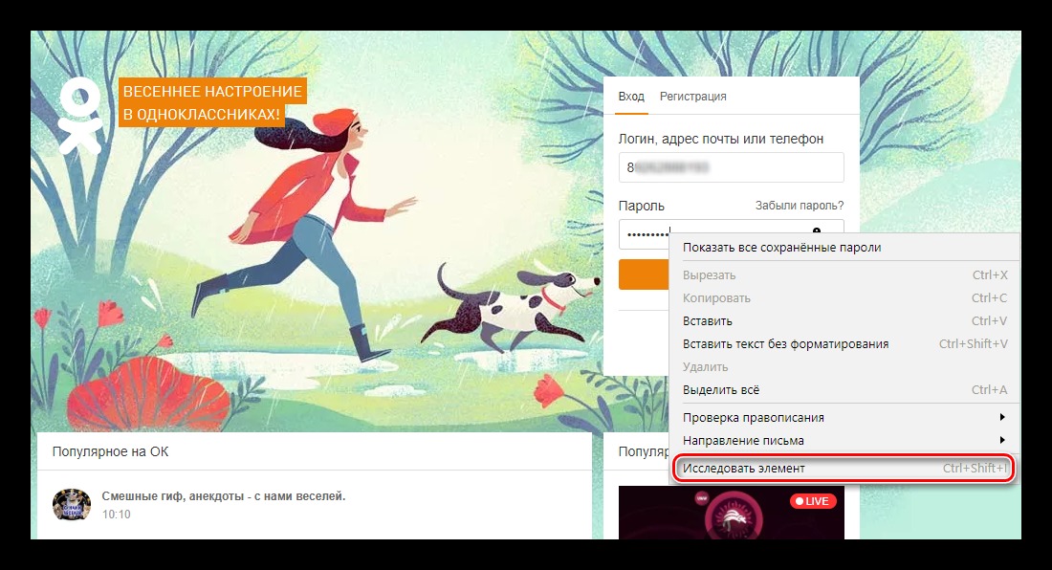This screenshot has height=570, width=1052.
Task: Open the Смешные гиф, анекдоты group avatar
Action: [x=72, y=504]
